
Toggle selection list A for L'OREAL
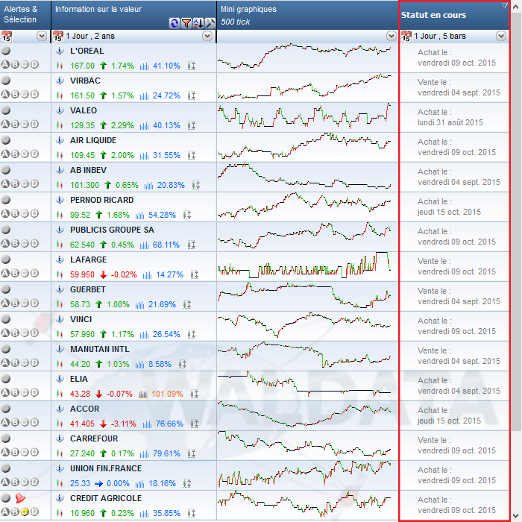[x=5, y=65]
